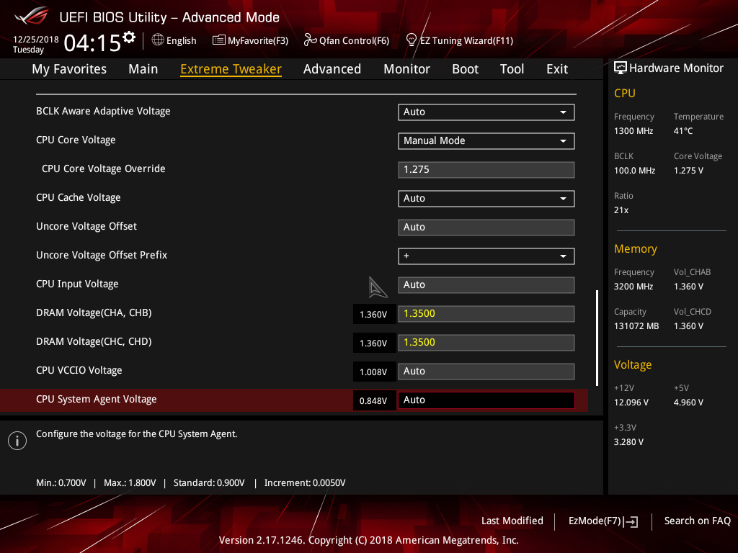This screenshot has height=553, width=738.
Task: Open CPU Core Voltage Manual Mode dropdown
Action: point(486,140)
